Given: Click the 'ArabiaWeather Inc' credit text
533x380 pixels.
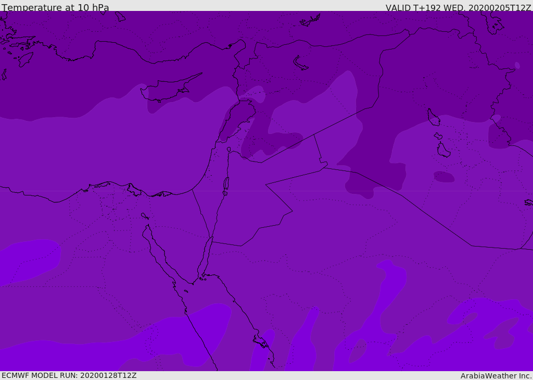Looking at the screenshot, I should pyautogui.click(x=496, y=376).
